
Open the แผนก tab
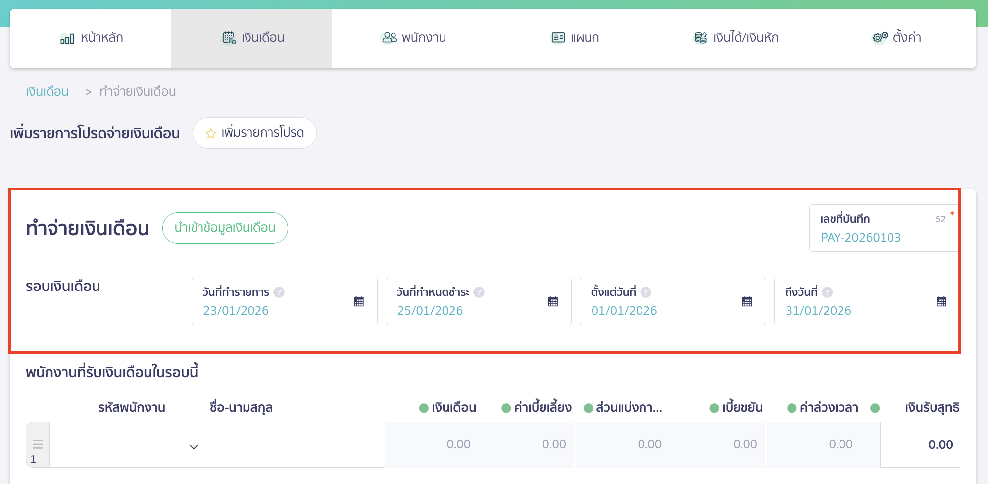point(575,38)
